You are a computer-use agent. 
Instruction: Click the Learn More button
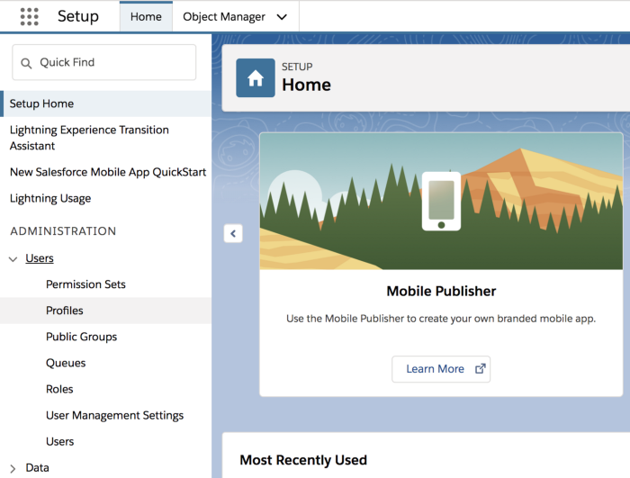point(441,369)
